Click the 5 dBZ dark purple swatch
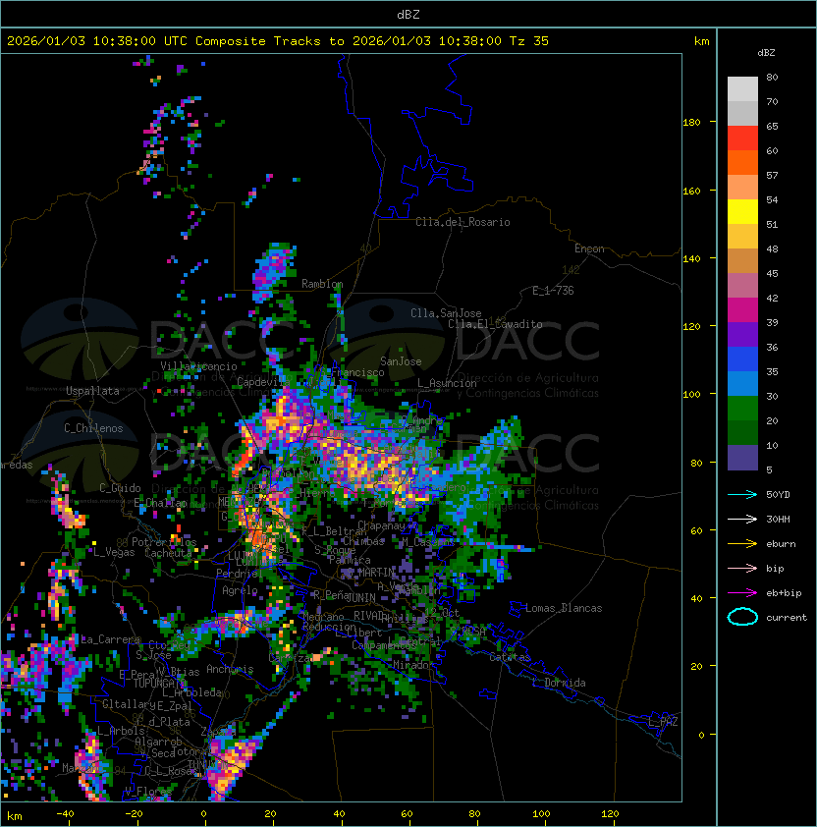817x827 pixels. (x=742, y=458)
